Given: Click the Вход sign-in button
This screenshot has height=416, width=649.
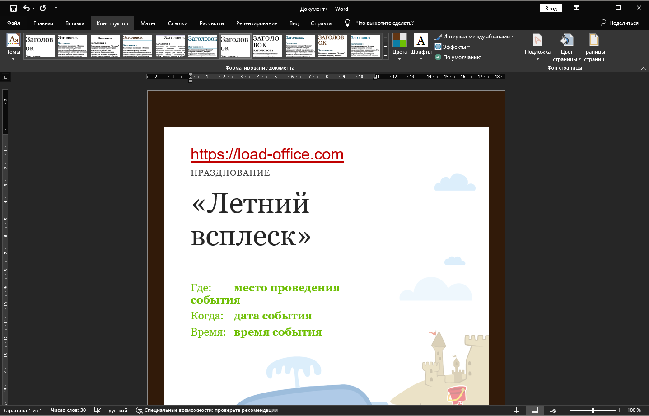Looking at the screenshot, I should click(551, 8).
